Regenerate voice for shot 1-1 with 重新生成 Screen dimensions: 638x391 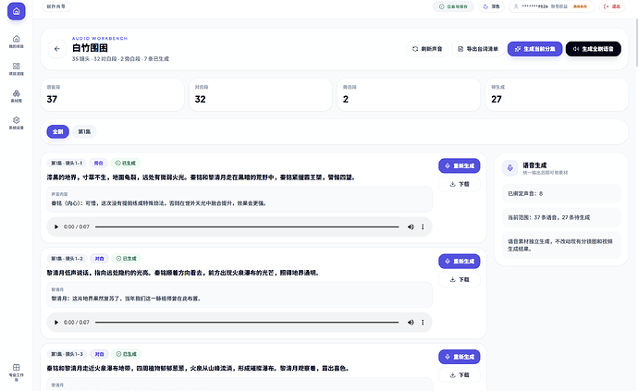tap(459, 165)
